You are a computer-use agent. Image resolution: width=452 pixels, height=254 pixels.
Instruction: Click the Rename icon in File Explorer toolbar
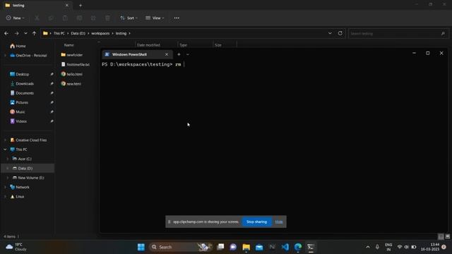79,18
